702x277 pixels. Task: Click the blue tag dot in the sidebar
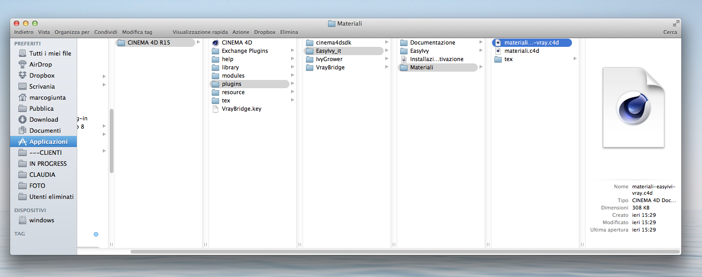coord(96,234)
